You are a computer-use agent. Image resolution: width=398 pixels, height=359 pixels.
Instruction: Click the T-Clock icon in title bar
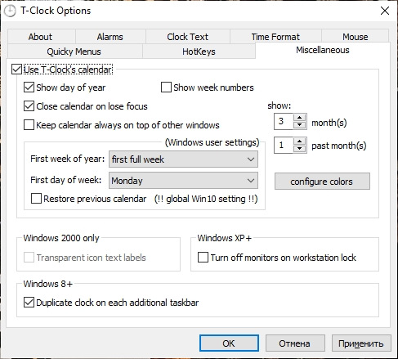pyautogui.click(x=10, y=11)
